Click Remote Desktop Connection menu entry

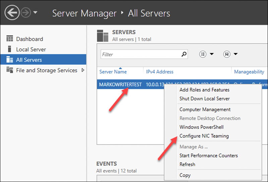point(210,118)
